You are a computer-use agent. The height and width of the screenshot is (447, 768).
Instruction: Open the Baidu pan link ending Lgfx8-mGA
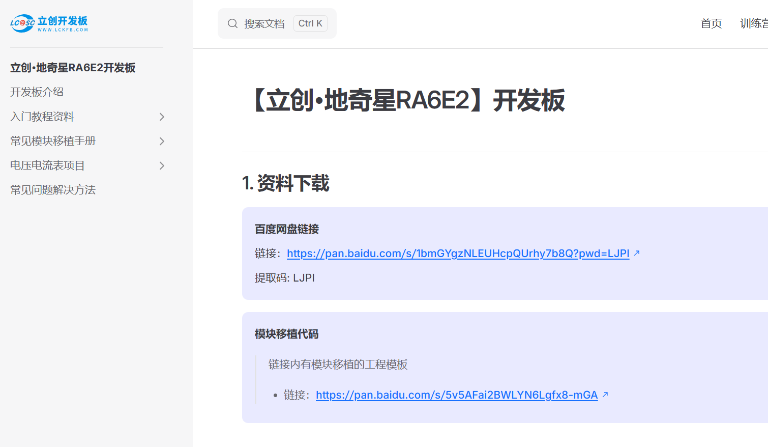(x=457, y=395)
